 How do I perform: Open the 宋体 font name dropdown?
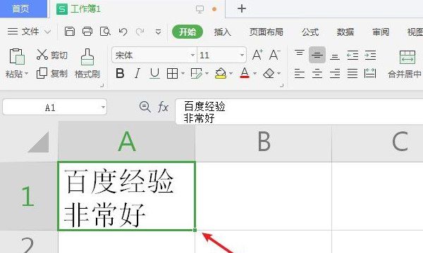(x=192, y=55)
